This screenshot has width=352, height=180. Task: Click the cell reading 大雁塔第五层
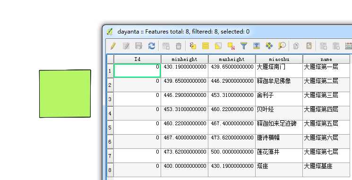pyautogui.click(x=326, y=127)
